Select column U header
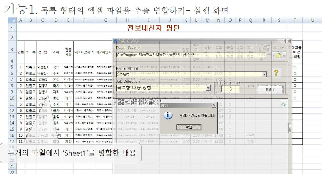323x174 pixels. click(x=312, y=20)
